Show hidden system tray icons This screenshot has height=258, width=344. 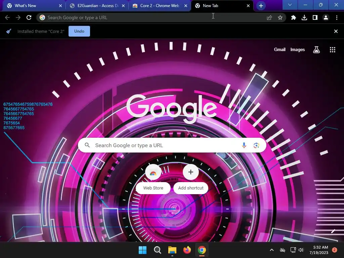pos(271,250)
